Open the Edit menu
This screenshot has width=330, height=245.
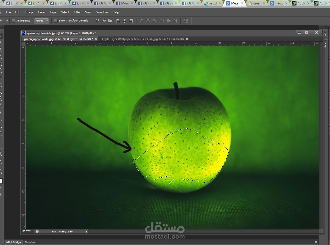18,12
